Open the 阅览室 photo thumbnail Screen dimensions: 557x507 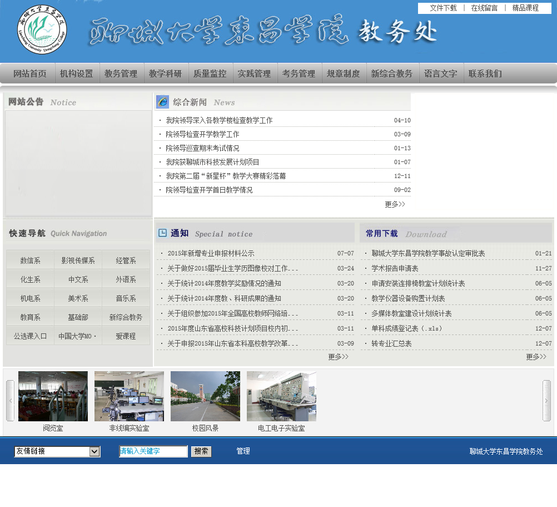(53, 396)
